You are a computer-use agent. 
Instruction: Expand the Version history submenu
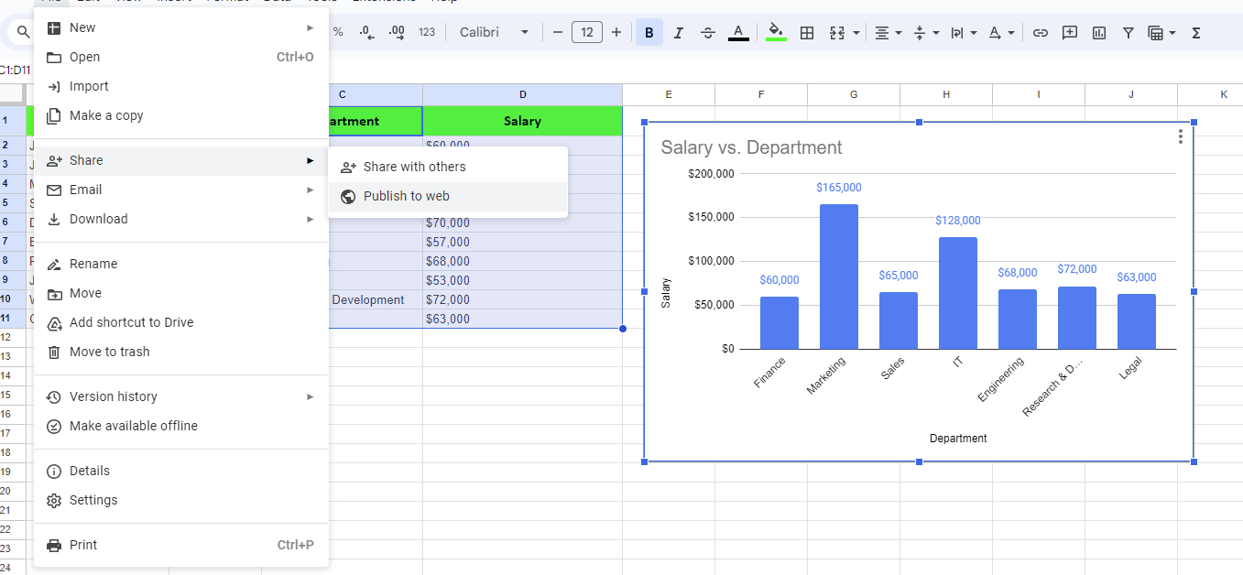[181, 396]
